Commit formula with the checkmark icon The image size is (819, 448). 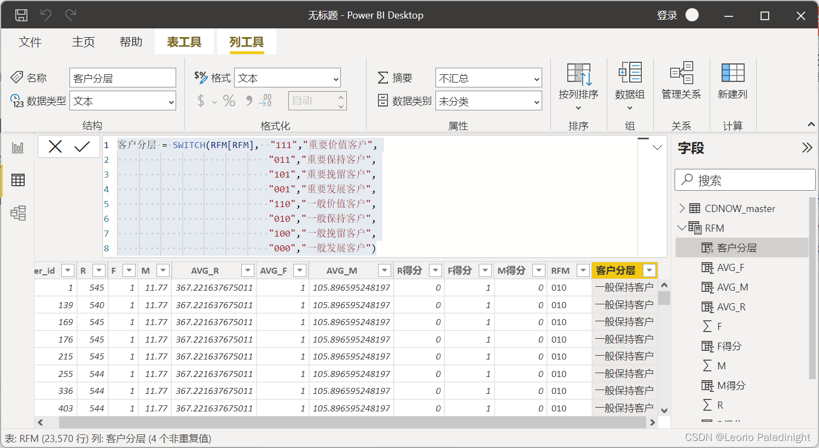(x=82, y=146)
